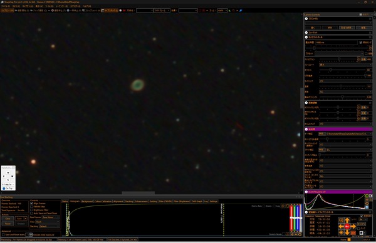The width and height of the screenshot is (376, 243).
Task: Click the green channel level slider
Action: [x=295, y=218]
